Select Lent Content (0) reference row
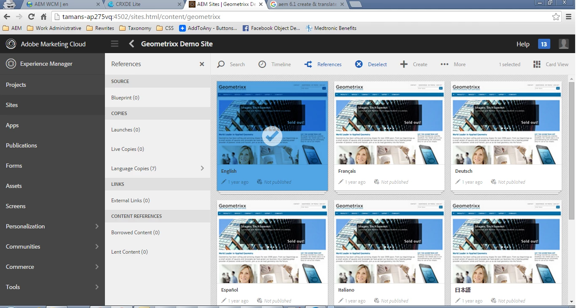 (x=158, y=252)
